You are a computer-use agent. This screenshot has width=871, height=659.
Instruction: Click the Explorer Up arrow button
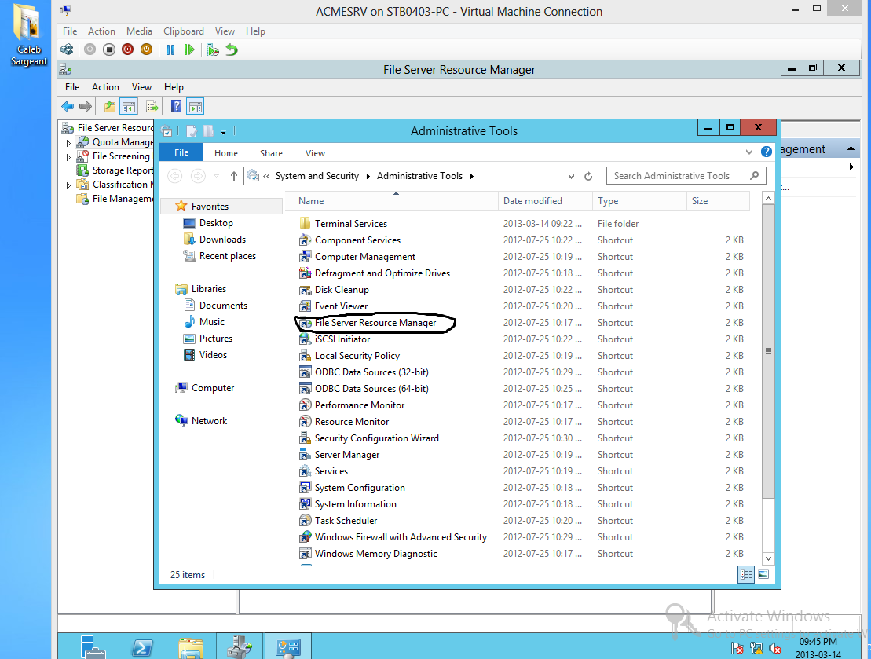pyautogui.click(x=234, y=176)
